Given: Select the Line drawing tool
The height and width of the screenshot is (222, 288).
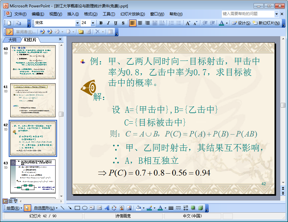Looking at the screenshot, I should (62, 208).
